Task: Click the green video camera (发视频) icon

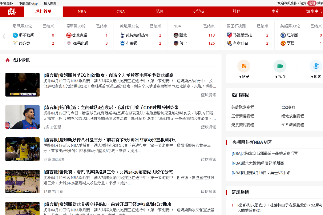Action: click(x=280, y=66)
